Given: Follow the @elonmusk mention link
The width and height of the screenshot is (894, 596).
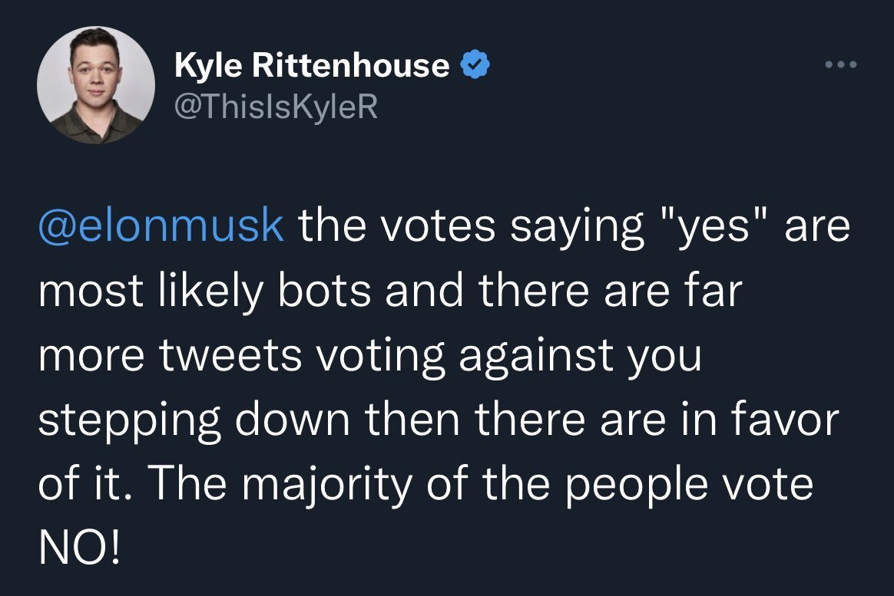Looking at the screenshot, I should coord(161,228).
